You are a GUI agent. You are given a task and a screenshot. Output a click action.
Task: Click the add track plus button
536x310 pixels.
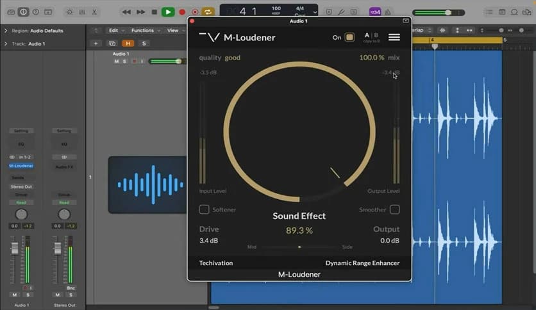[96, 43]
